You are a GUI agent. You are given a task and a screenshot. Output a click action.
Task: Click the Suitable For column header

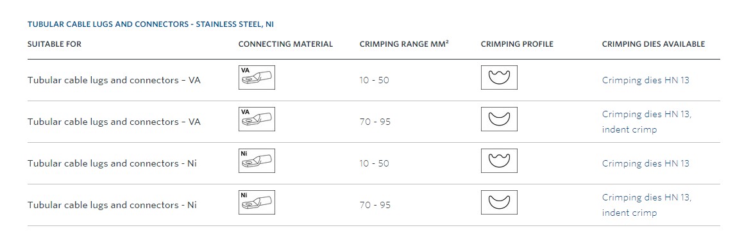(55, 44)
